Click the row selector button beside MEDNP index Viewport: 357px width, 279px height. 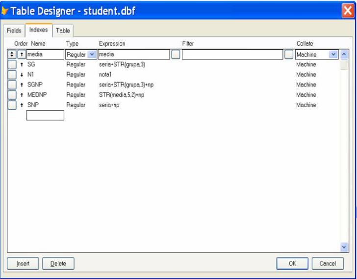coord(12,95)
